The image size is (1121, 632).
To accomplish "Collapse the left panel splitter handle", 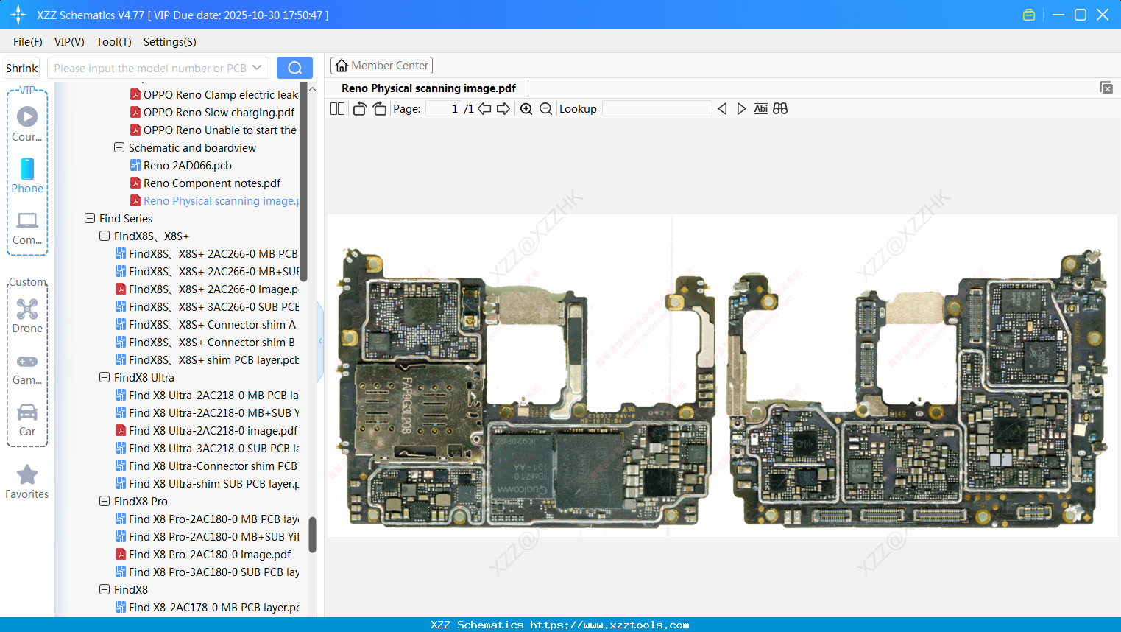I will [320, 340].
